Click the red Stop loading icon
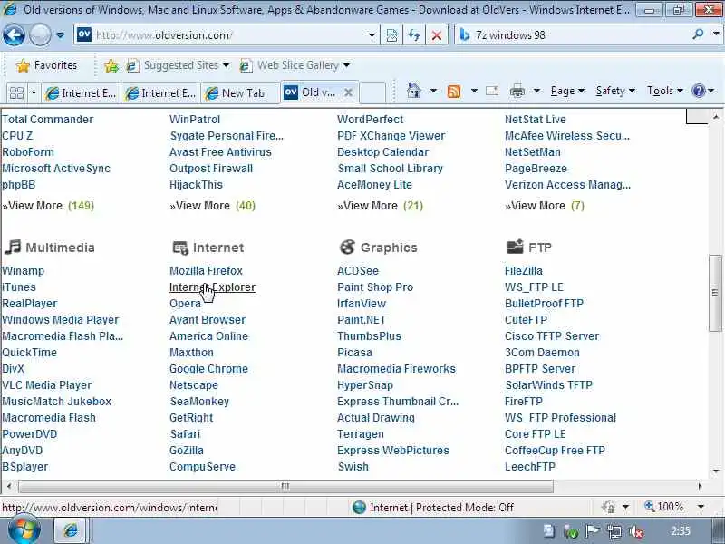This screenshot has width=725, height=544. pos(436,35)
